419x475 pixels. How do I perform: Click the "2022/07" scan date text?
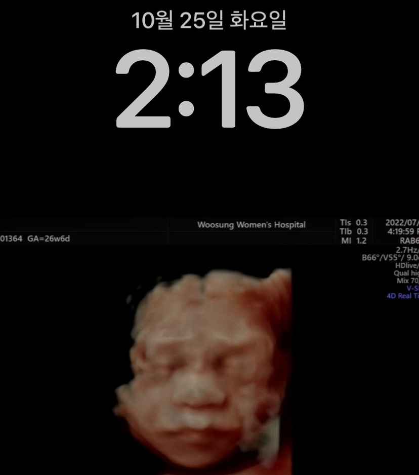point(402,223)
